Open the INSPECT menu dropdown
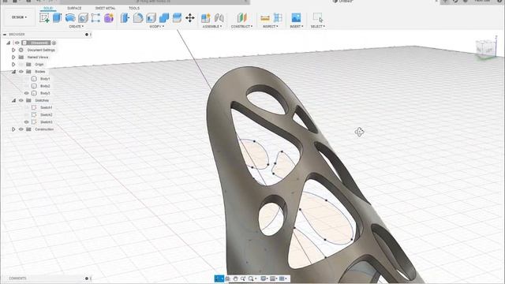The width and height of the screenshot is (505, 284). pos(270,26)
